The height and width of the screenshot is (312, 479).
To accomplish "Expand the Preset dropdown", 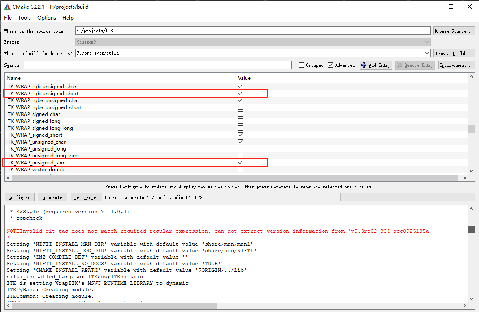I will 427,42.
